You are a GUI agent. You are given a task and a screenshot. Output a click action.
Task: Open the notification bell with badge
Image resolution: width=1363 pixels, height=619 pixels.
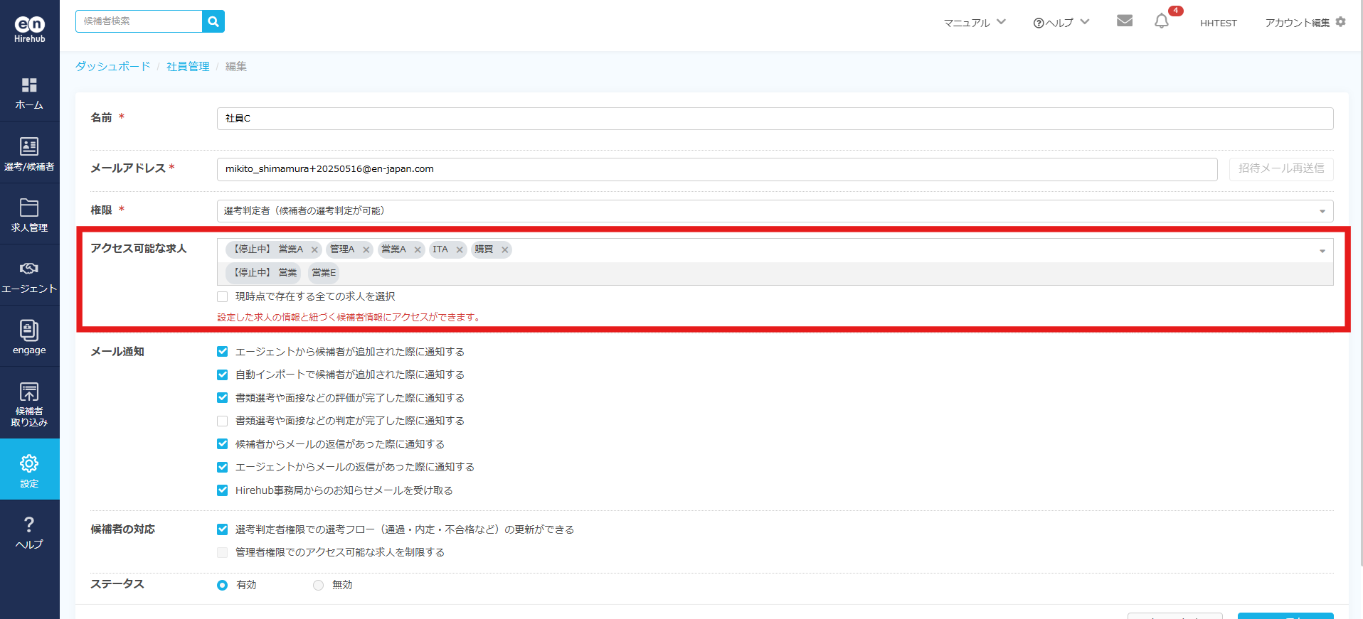tap(1161, 21)
